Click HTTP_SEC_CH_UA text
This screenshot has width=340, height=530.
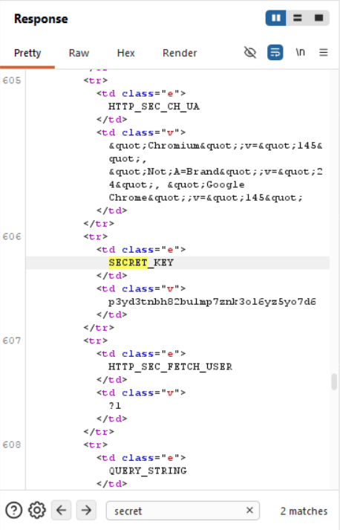click(154, 106)
